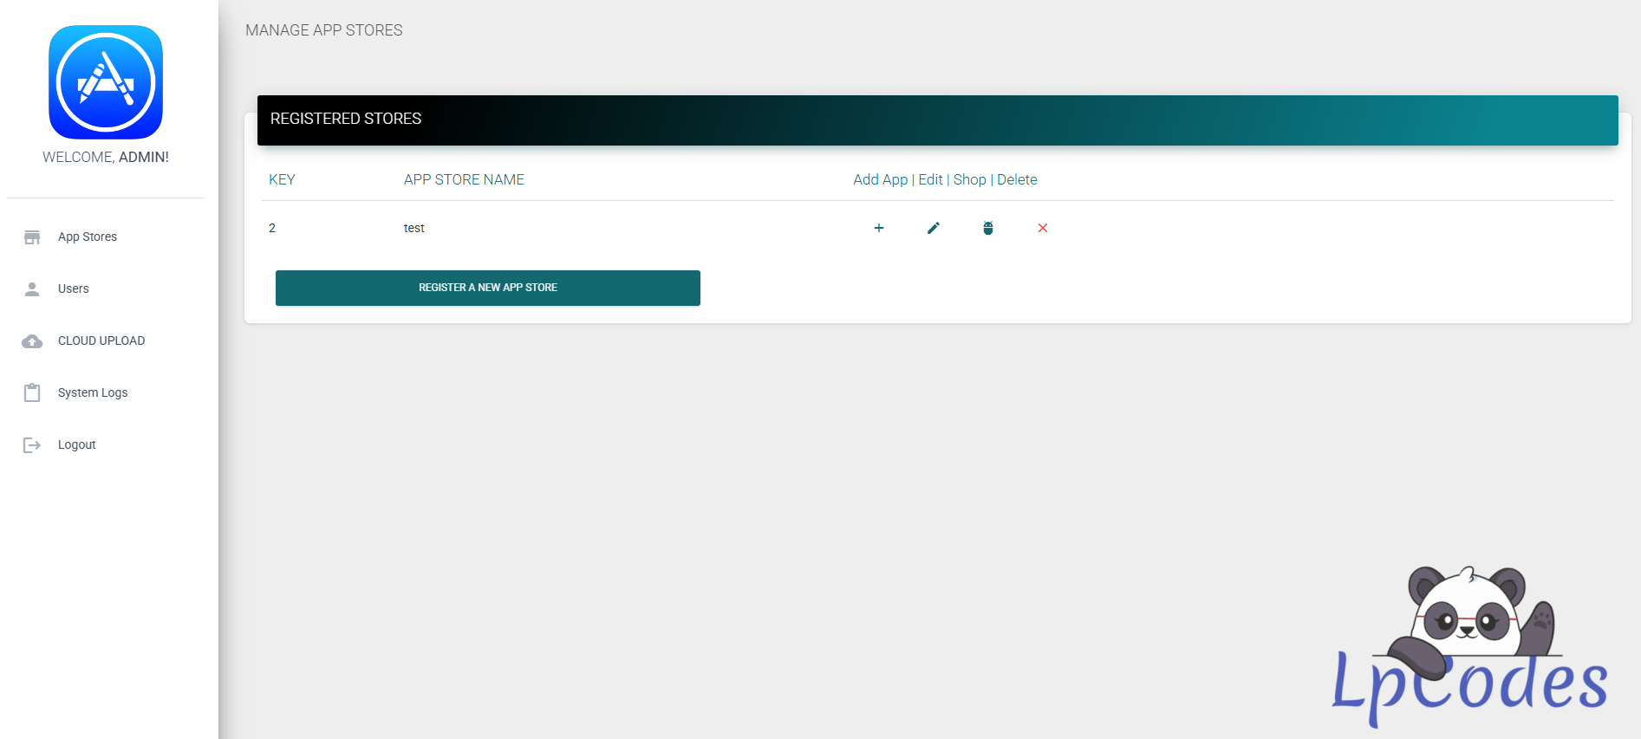Open the shop icon for test store
1641x739 pixels.
click(x=988, y=228)
